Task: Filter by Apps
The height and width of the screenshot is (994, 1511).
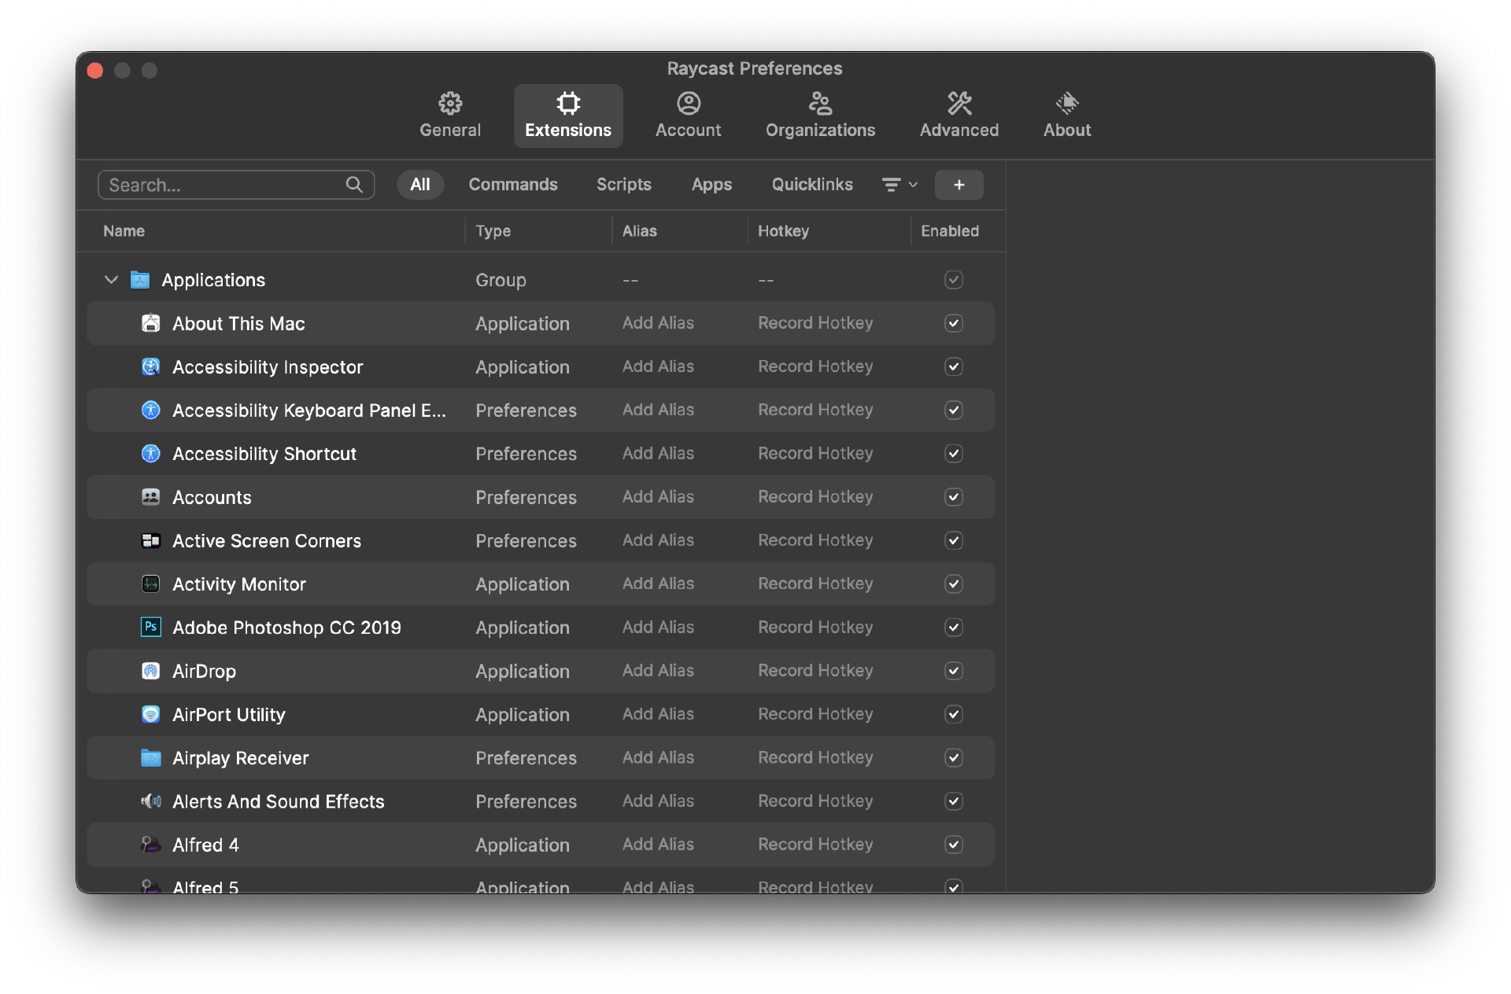Action: [711, 185]
